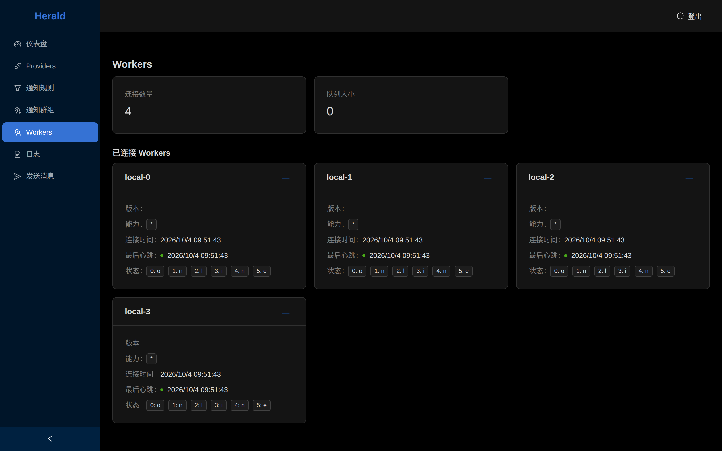
Task: Click the Herald logo title
Action: tap(50, 16)
